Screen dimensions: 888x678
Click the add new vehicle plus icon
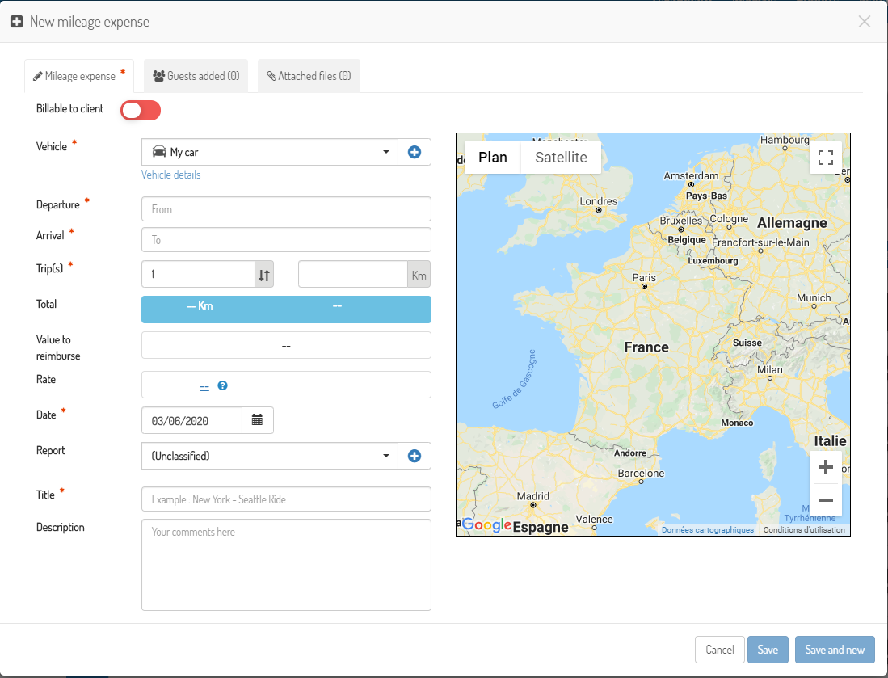tap(415, 153)
